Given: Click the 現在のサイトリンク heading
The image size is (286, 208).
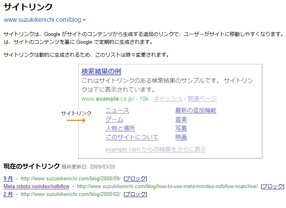Looking at the screenshot, I should tap(32, 166).
